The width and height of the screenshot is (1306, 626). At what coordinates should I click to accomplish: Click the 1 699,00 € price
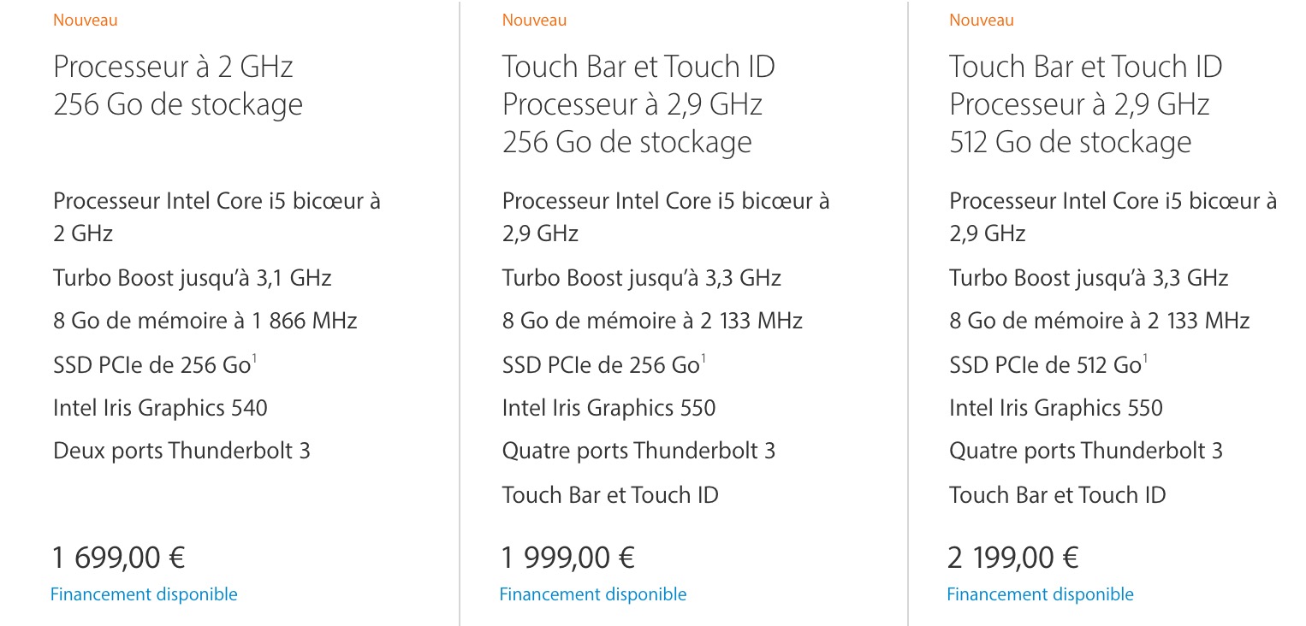click(x=119, y=558)
